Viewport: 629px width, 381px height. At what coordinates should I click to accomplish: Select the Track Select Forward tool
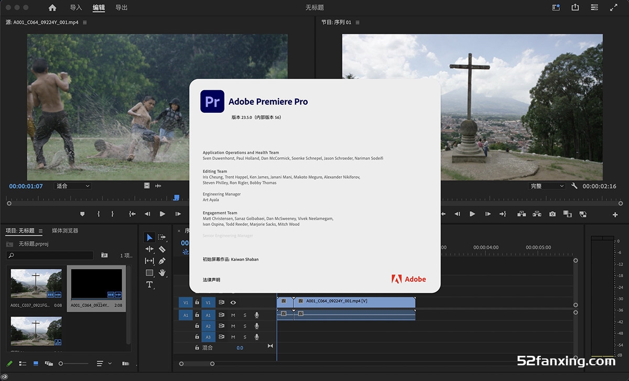pos(162,237)
